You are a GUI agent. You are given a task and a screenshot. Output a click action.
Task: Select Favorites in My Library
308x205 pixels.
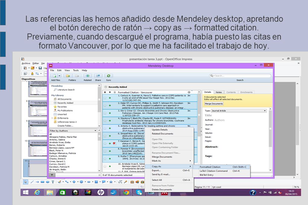click(62, 107)
